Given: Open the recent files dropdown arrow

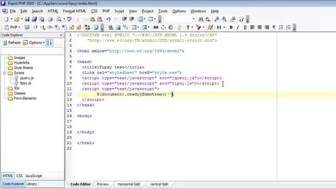Looking at the screenshot, I should tap(22, 19).
